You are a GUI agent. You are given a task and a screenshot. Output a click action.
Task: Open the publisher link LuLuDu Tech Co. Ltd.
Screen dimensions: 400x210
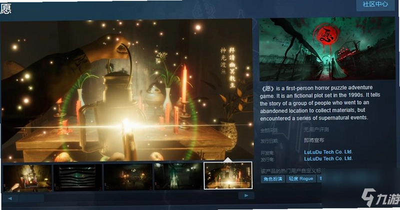pyautogui.click(x=328, y=159)
